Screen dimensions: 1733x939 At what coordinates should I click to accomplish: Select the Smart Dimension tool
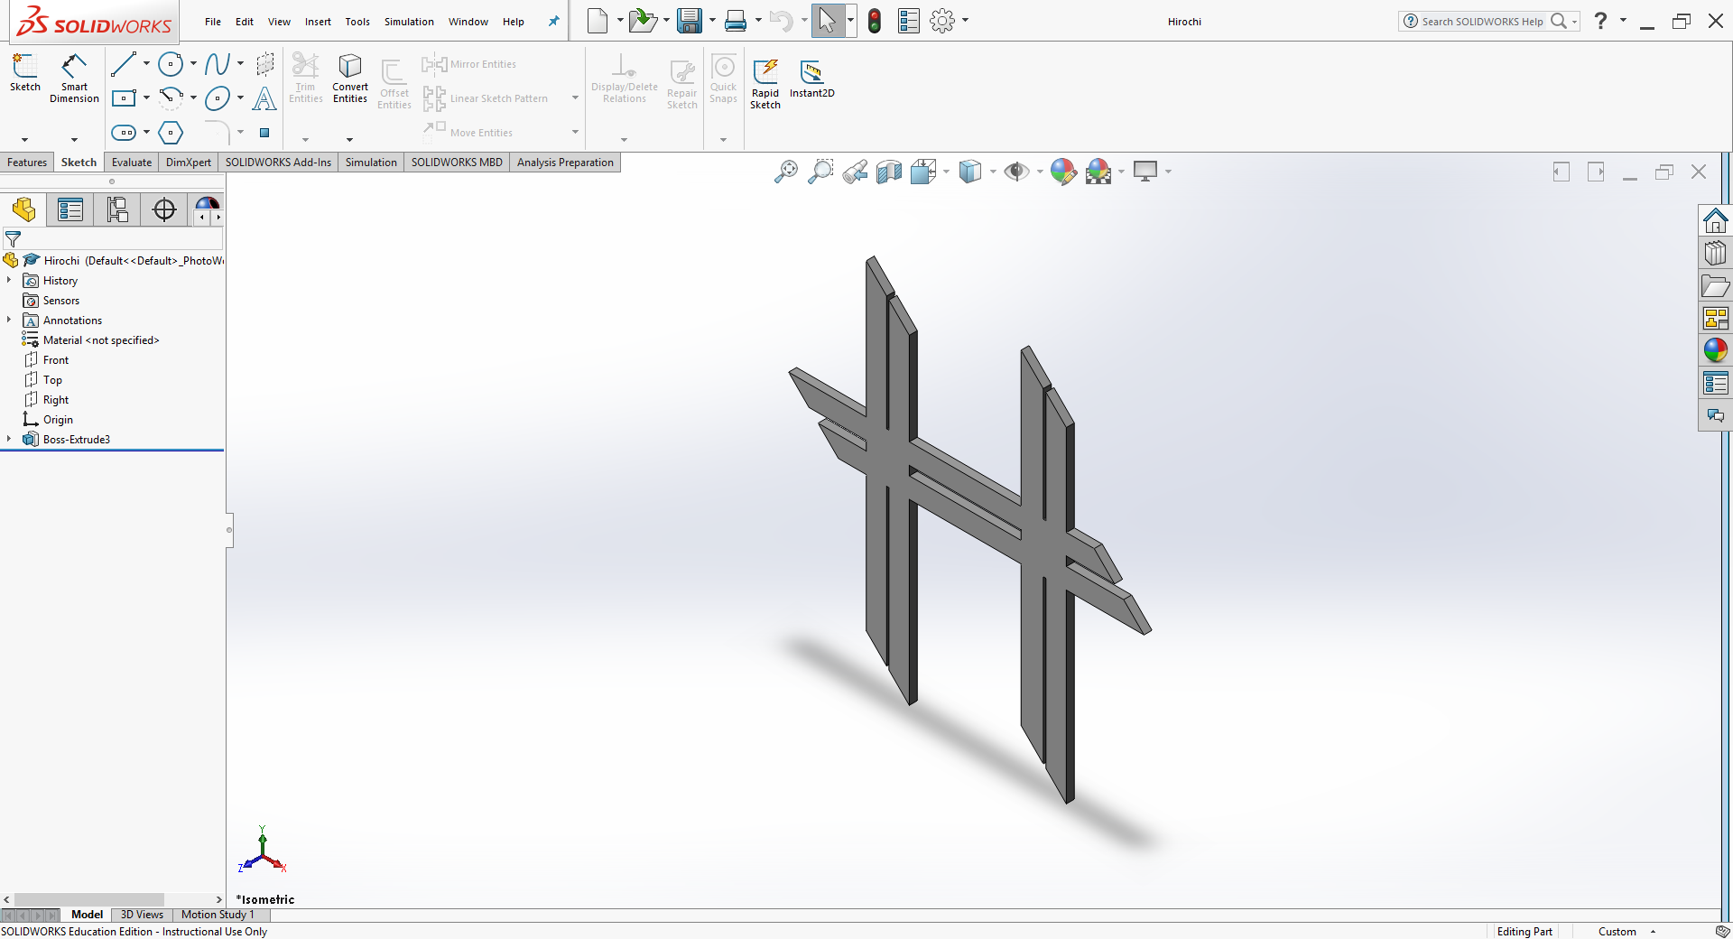click(74, 78)
